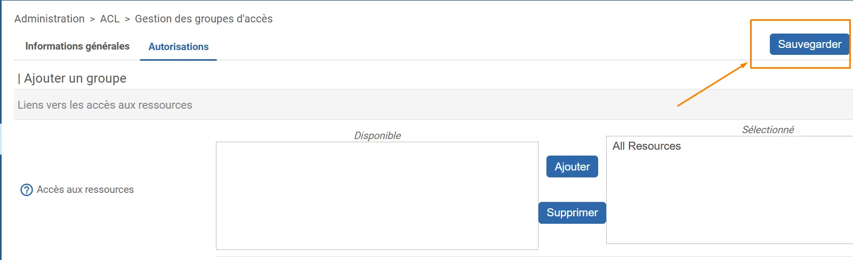Click empty space in the Sélectionné list box
This screenshot has width=853, height=260.
(729, 202)
